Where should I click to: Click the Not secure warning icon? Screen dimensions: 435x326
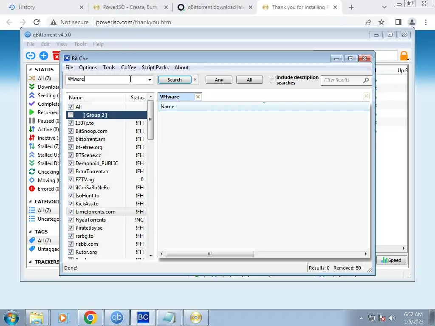54,22
